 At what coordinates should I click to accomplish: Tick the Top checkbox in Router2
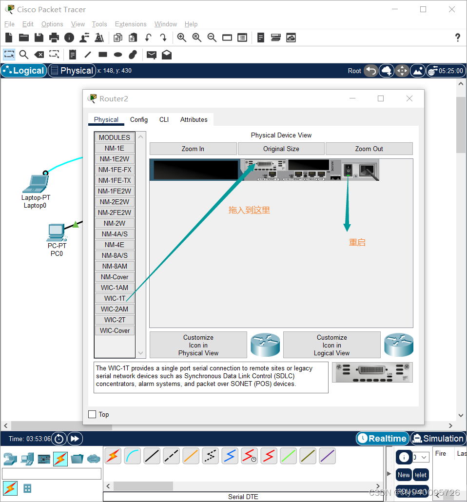92,414
